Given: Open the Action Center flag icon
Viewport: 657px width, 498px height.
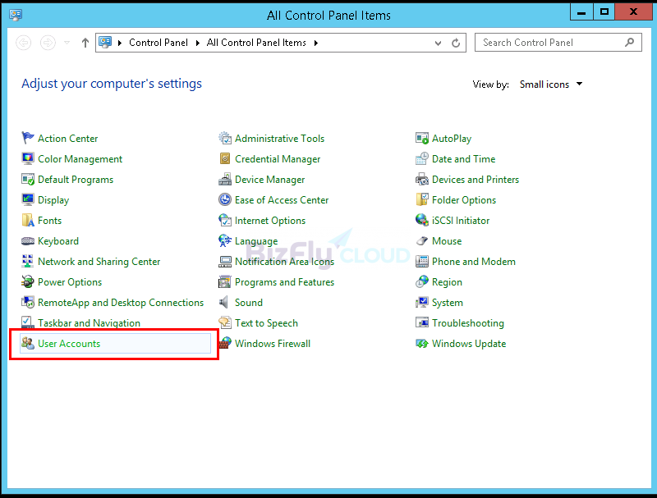Looking at the screenshot, I should click(x=28, y=138).
